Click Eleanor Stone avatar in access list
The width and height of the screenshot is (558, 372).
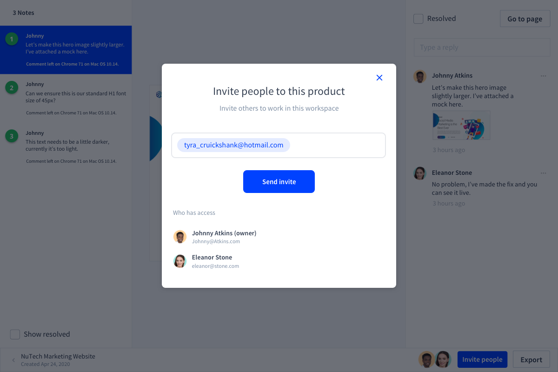point(180,261)
